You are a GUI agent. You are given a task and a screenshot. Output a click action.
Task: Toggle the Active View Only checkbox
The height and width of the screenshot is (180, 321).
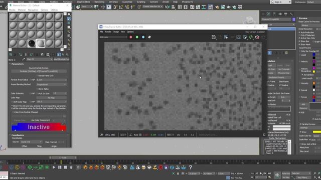click(299, 38)
